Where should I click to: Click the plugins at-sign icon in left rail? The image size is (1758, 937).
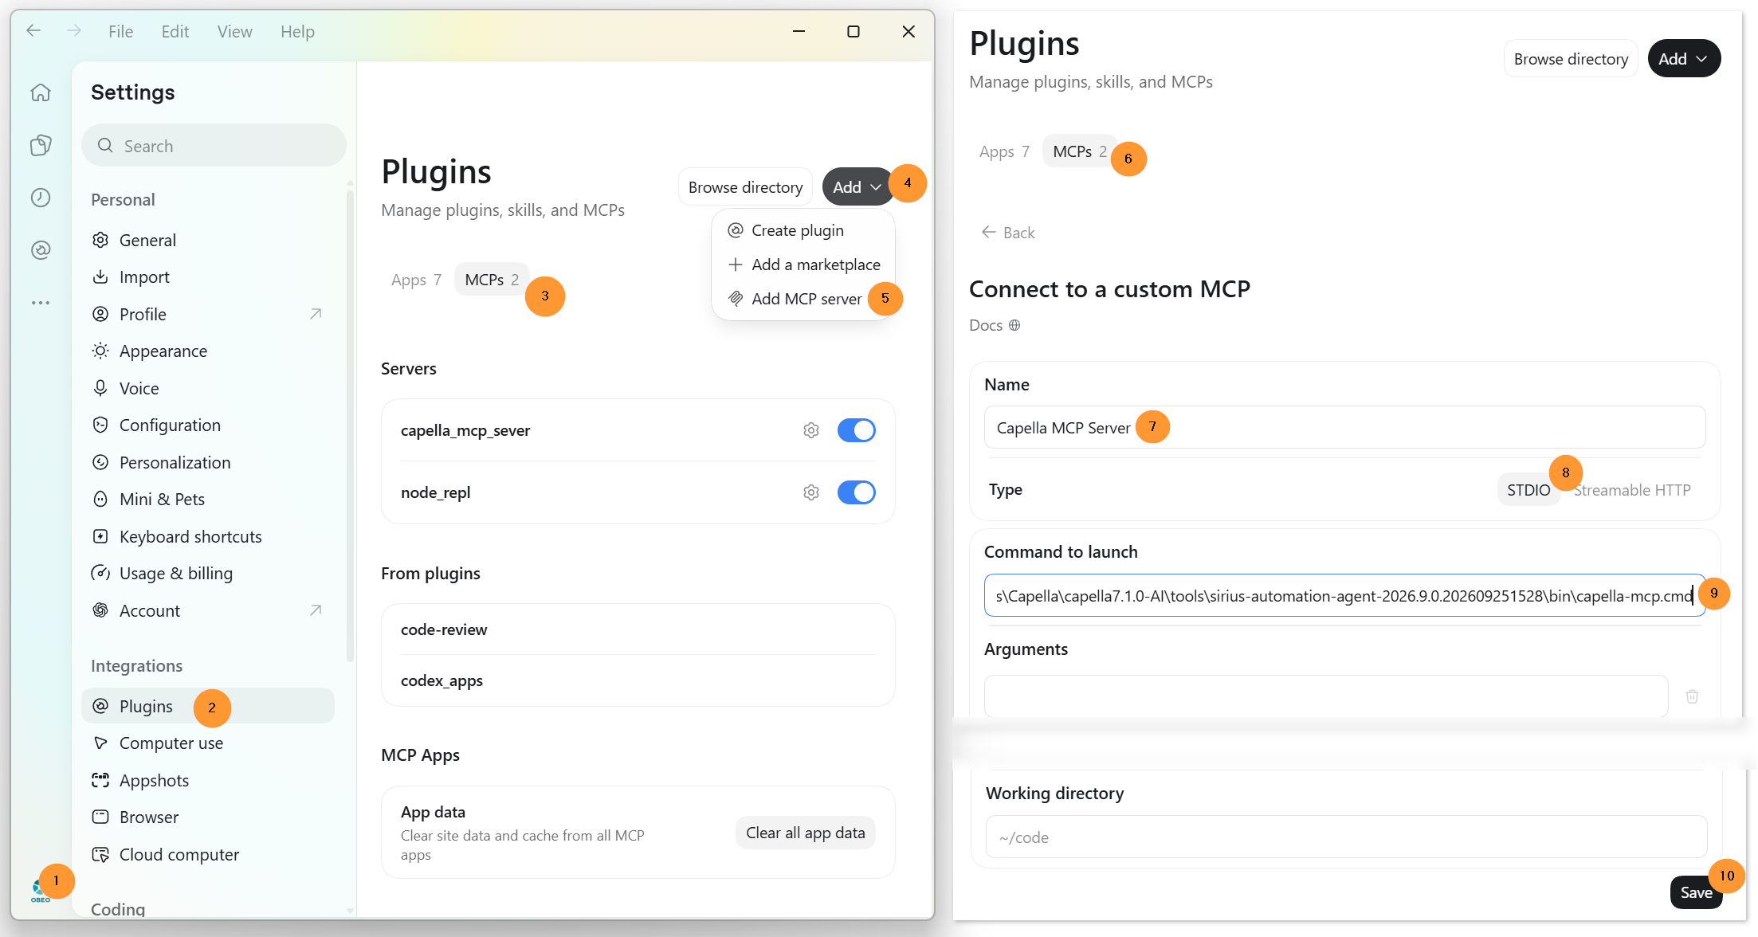(x=41, y=250)
